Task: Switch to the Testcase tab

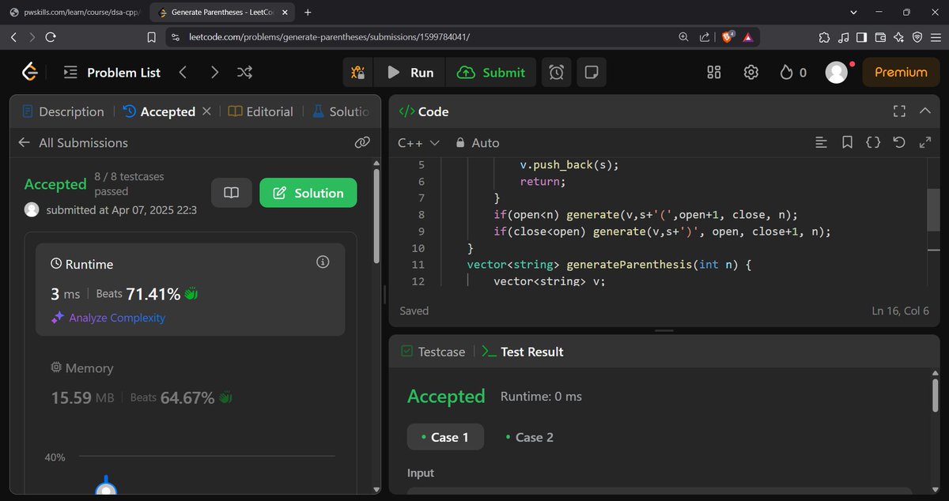Action: click(433, 352)
